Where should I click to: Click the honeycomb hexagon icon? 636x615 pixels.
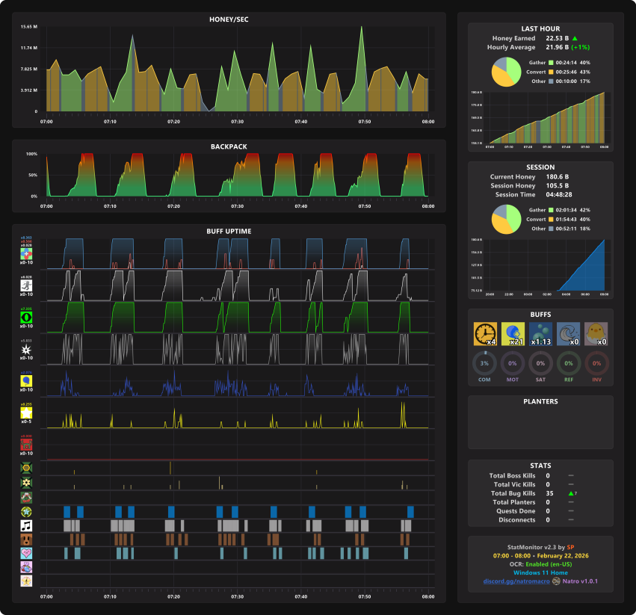26,468
